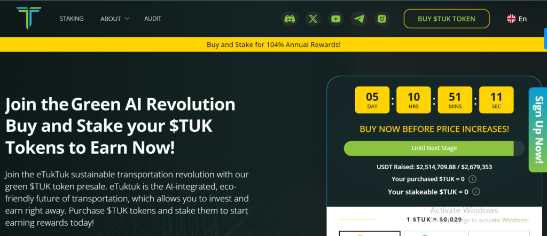
Task: Expand the ABOUT dropdown menu
Action: 115,19
